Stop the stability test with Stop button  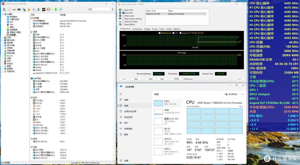click(136, 79)
